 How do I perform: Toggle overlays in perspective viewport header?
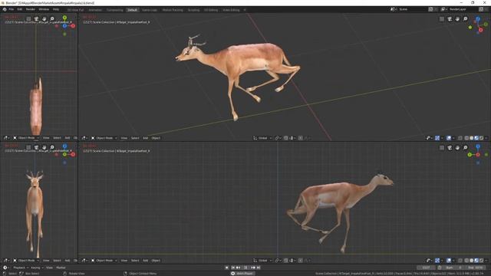tap(449, 138)
